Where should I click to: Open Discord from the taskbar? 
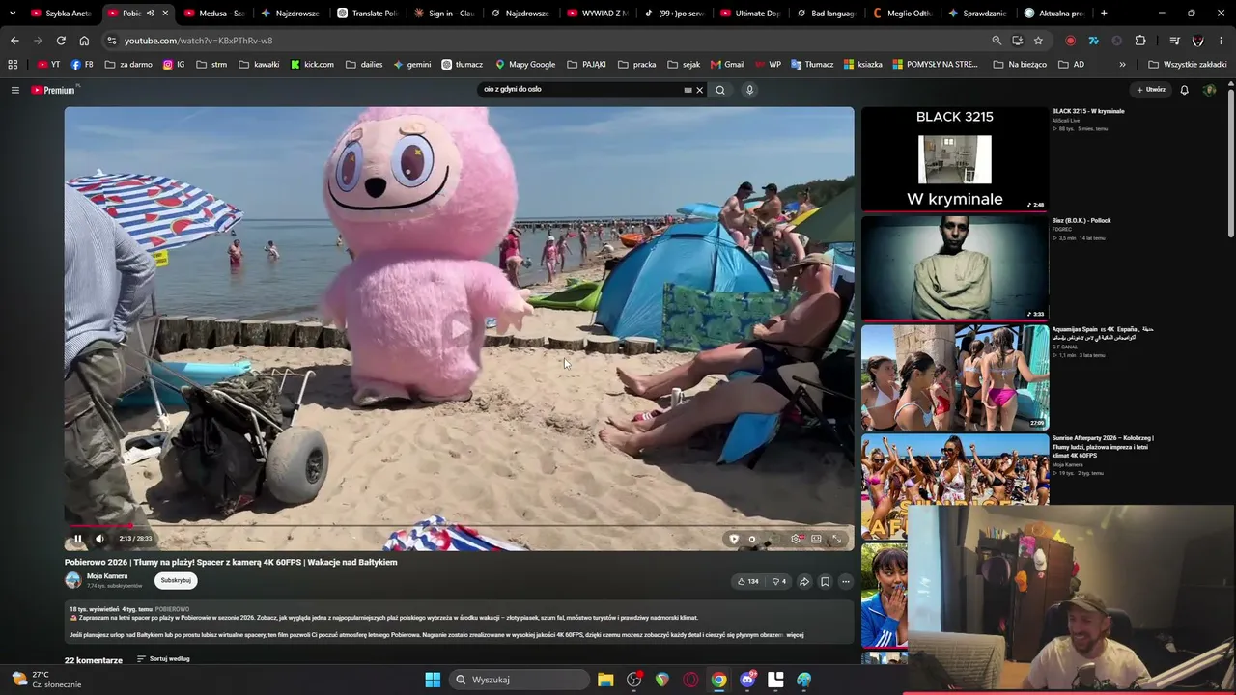(x=747, y=680)
